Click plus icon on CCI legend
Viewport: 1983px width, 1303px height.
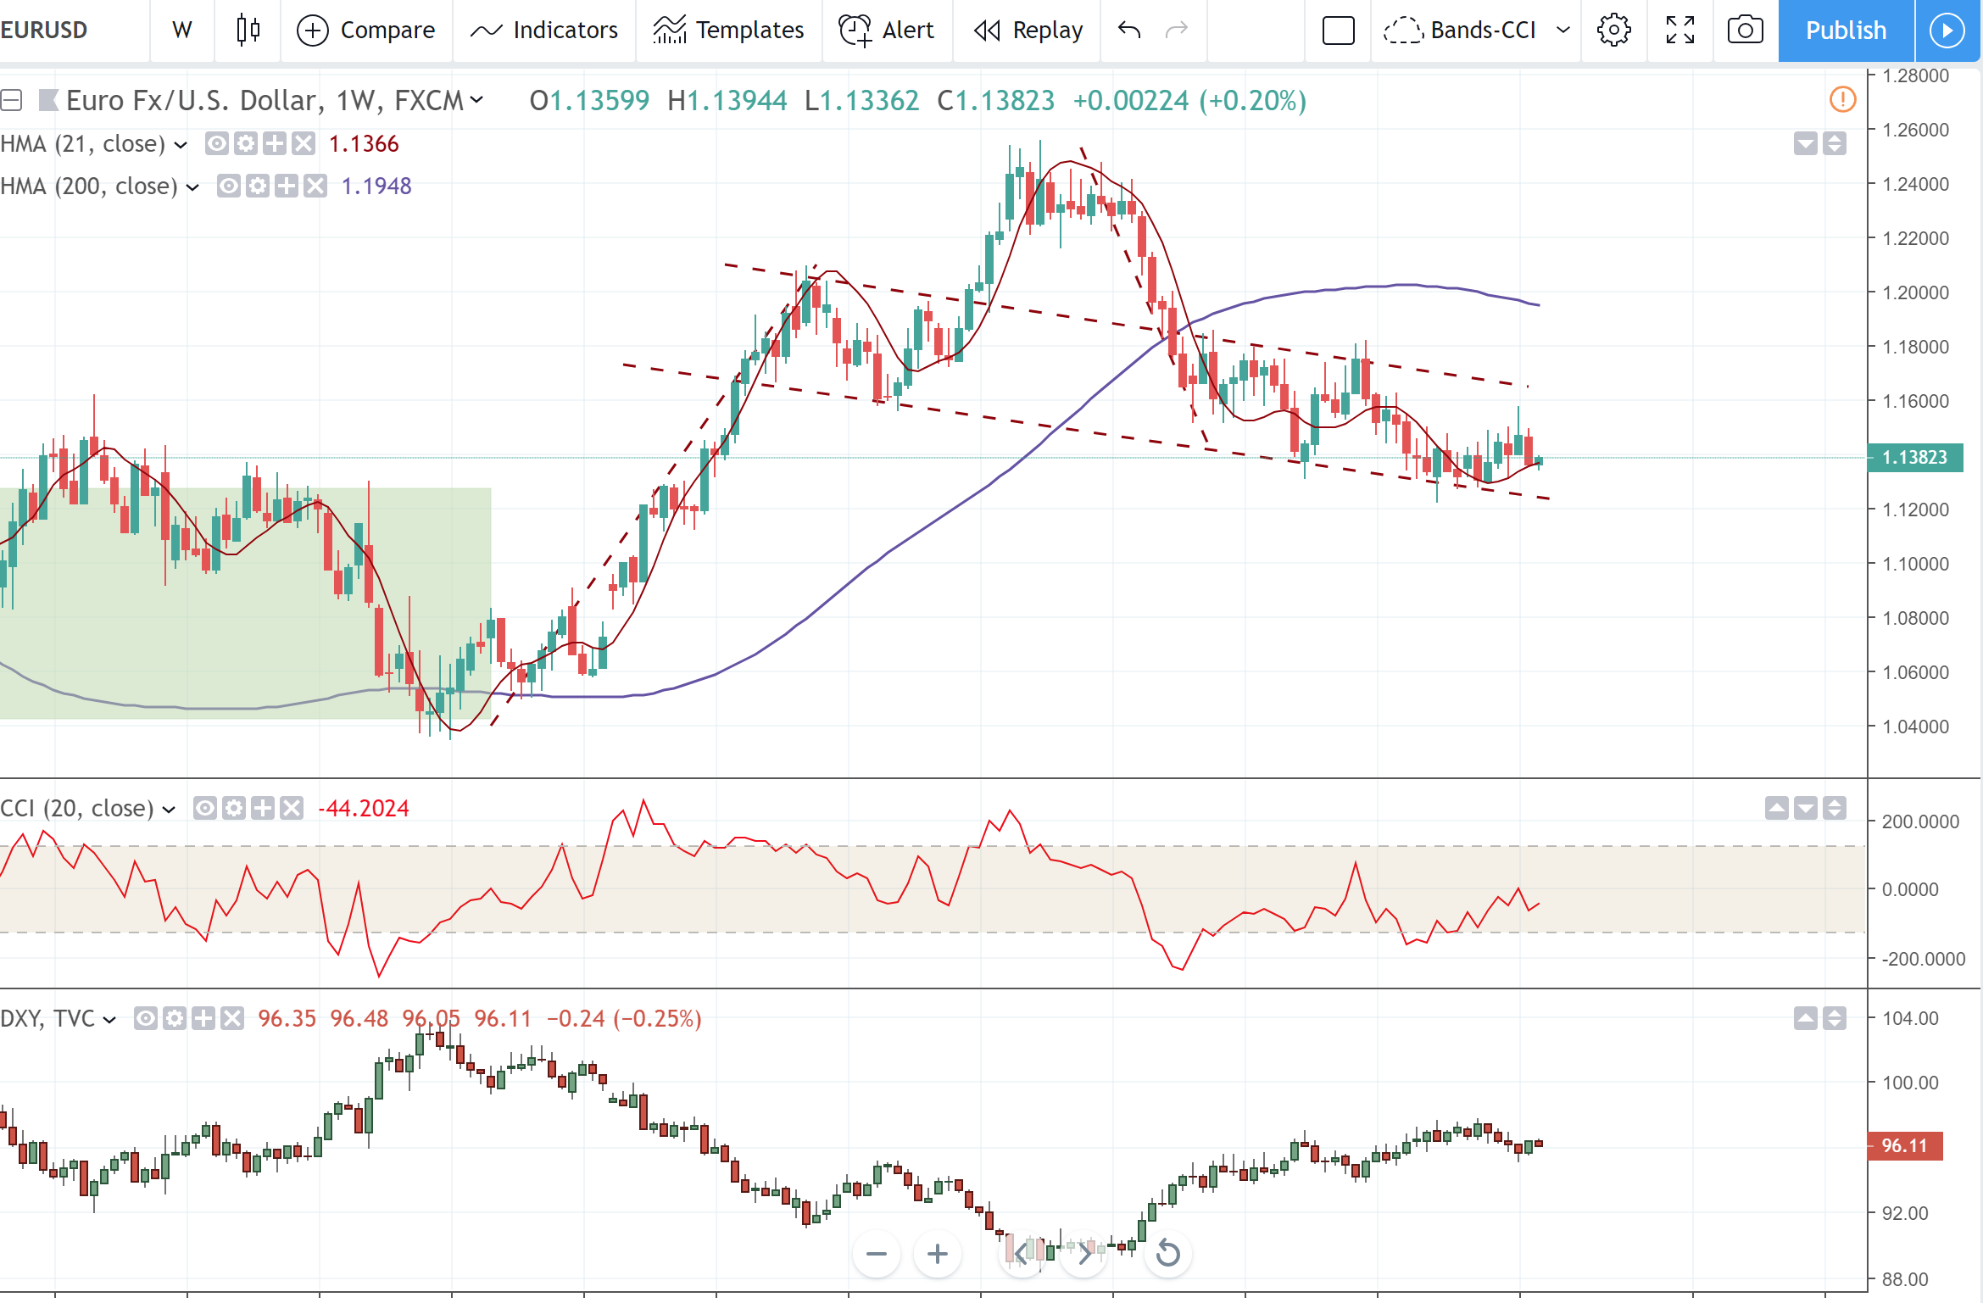click(x=263, y=808)
